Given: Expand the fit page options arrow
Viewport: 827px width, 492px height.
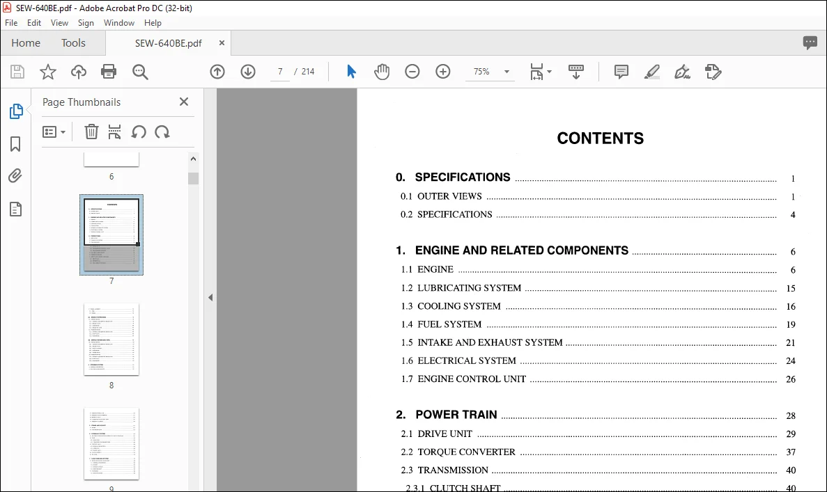Looking at the screenshot, I should tap(550, 72).
